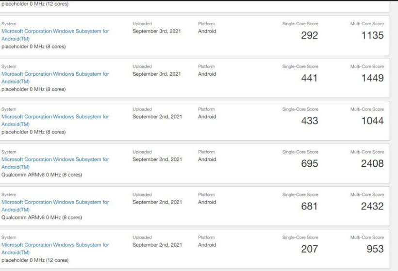Click the multi-core score 953
The height and width of the screenshot is (271, 398).
click(x=375, y=249)
